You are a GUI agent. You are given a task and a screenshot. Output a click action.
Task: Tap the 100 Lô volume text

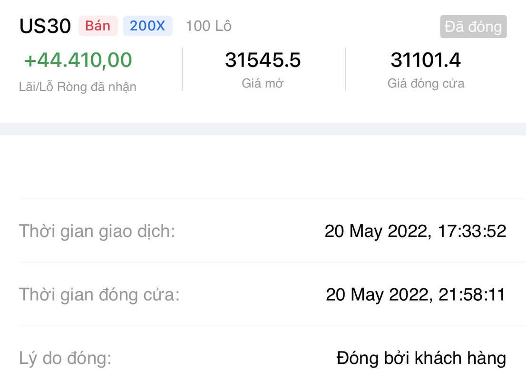coord(208,26)
